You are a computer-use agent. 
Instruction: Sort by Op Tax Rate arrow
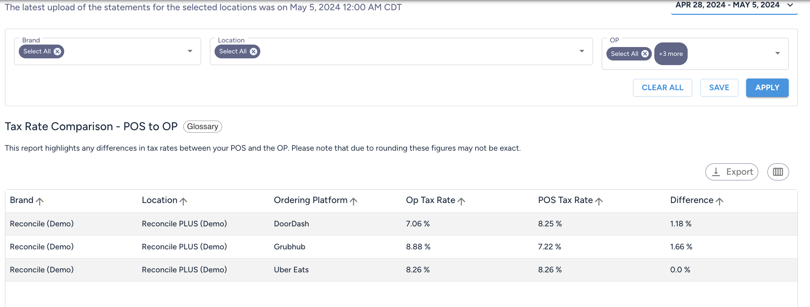coord(461,201)
